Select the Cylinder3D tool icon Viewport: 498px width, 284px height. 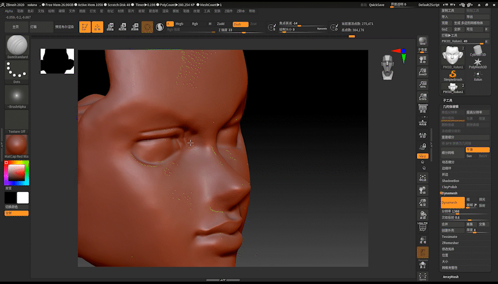point(478,49)
